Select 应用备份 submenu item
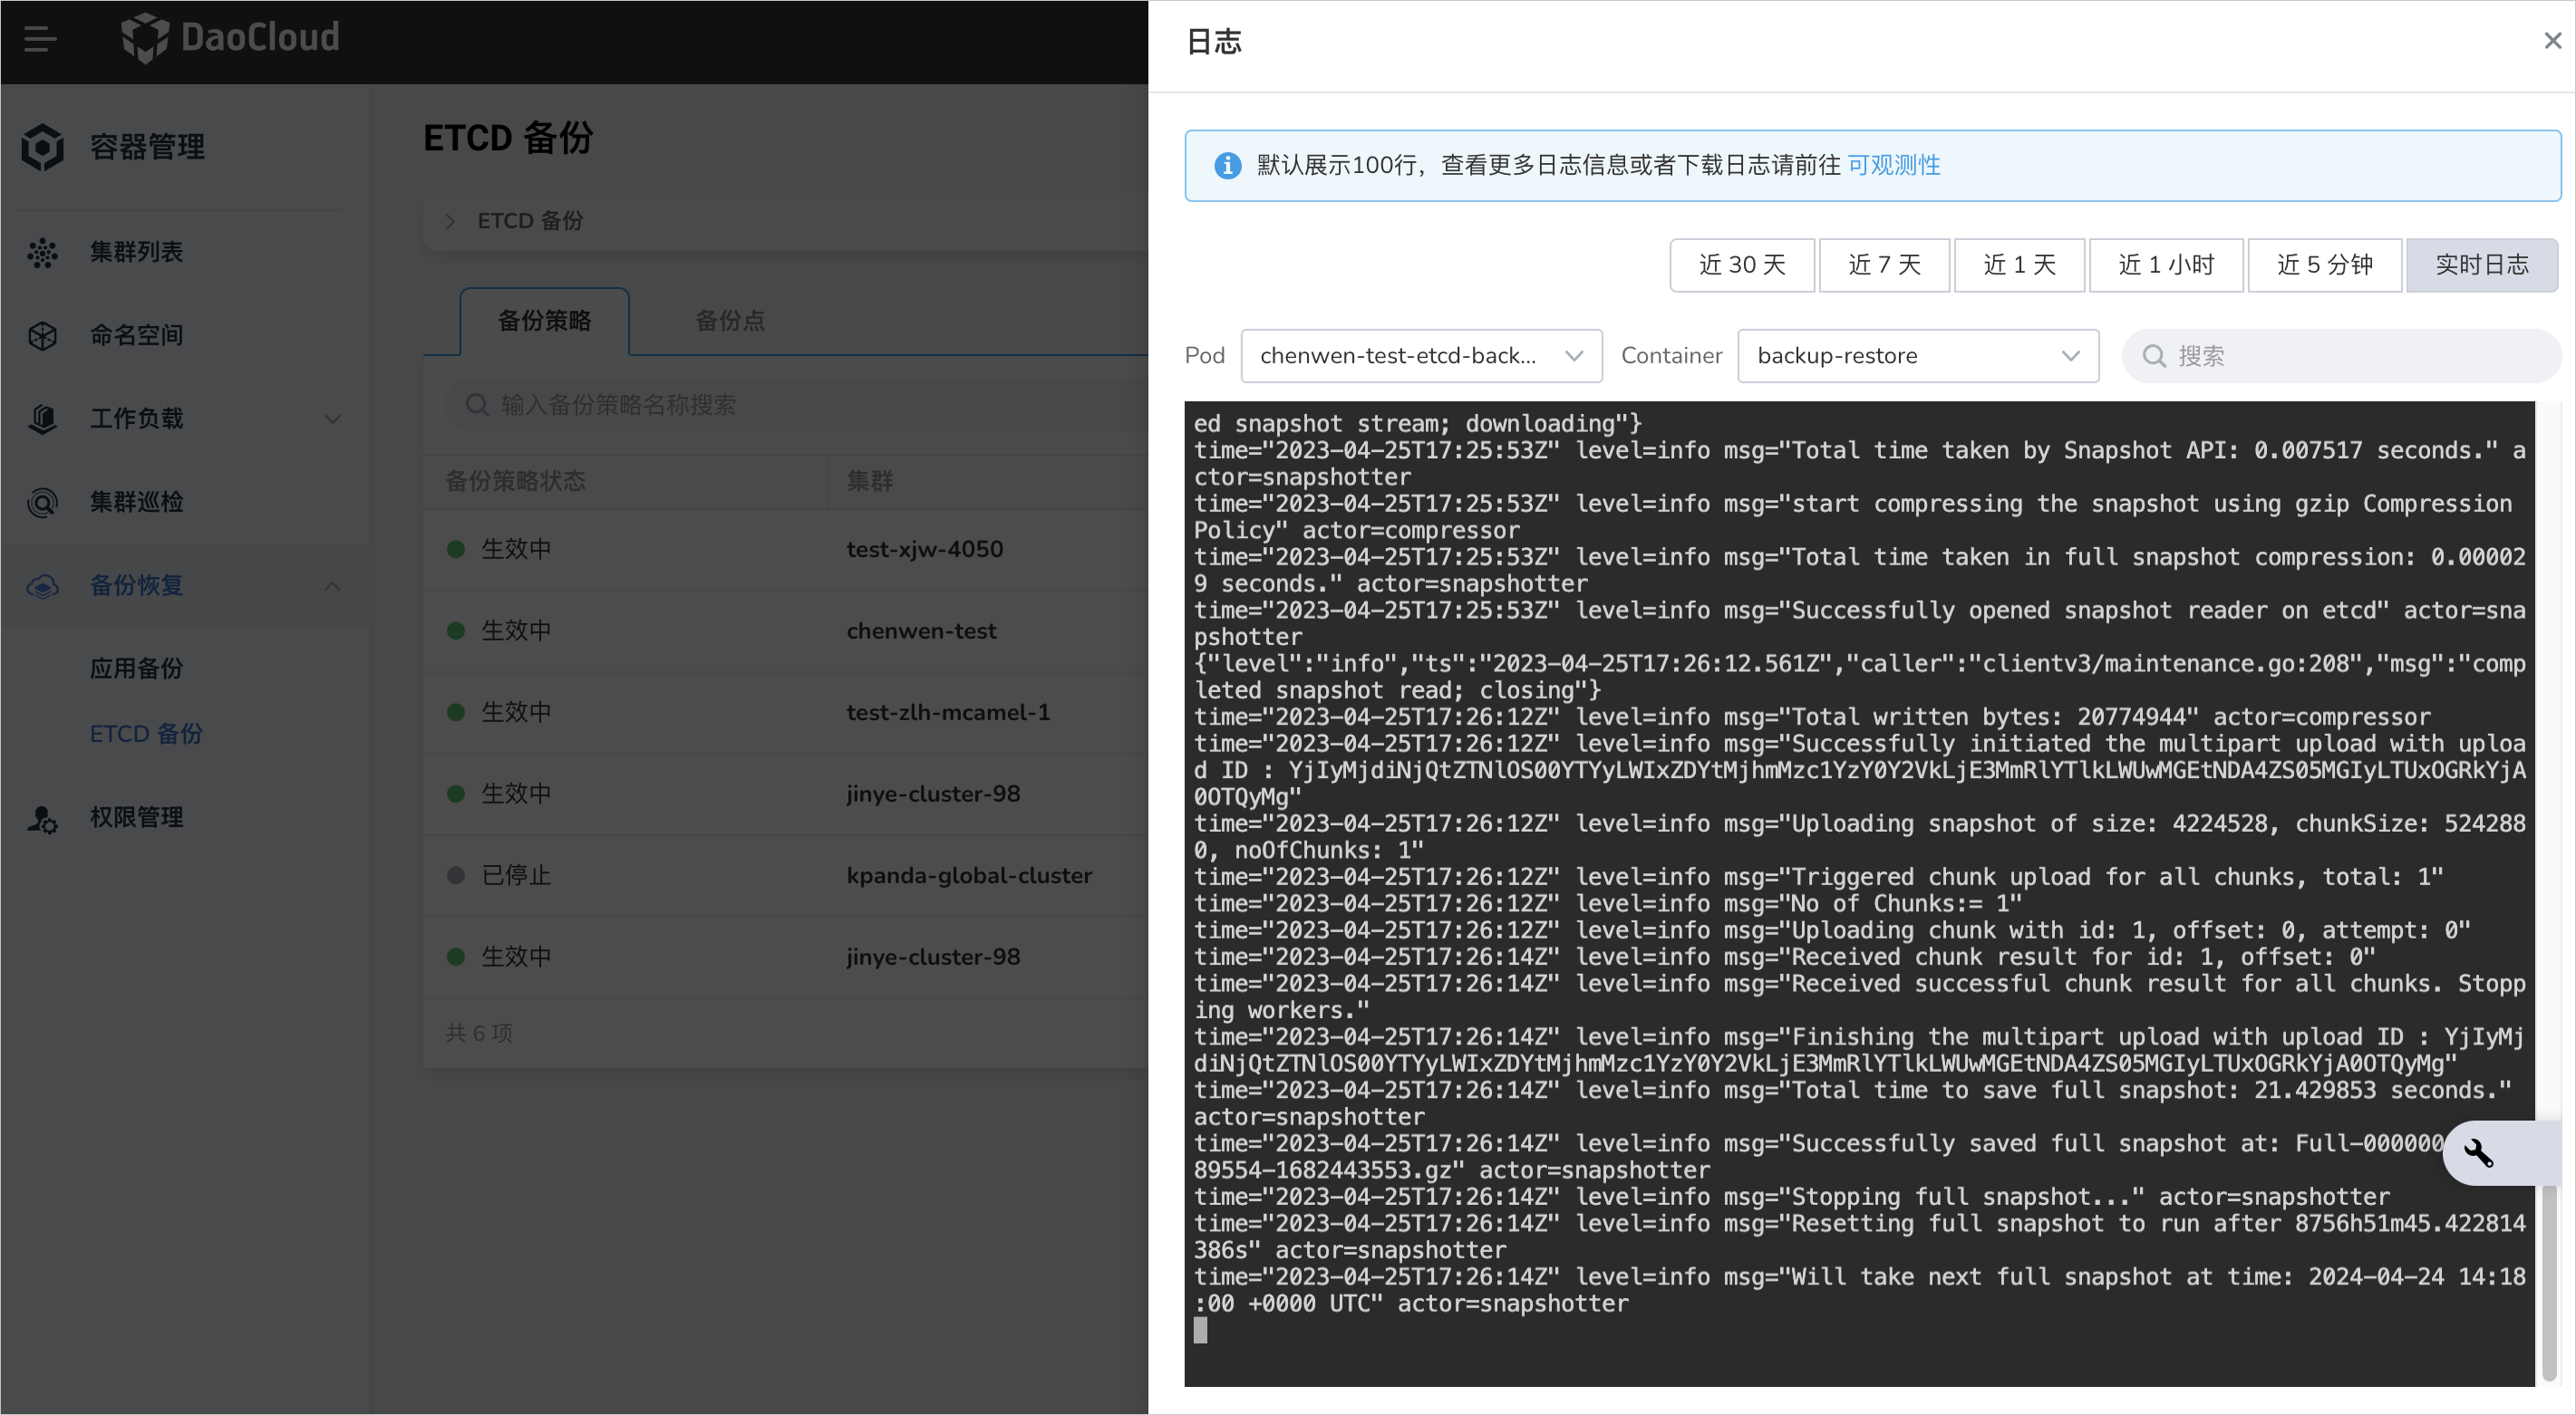 pyautogui.click(x=136, y=669)
